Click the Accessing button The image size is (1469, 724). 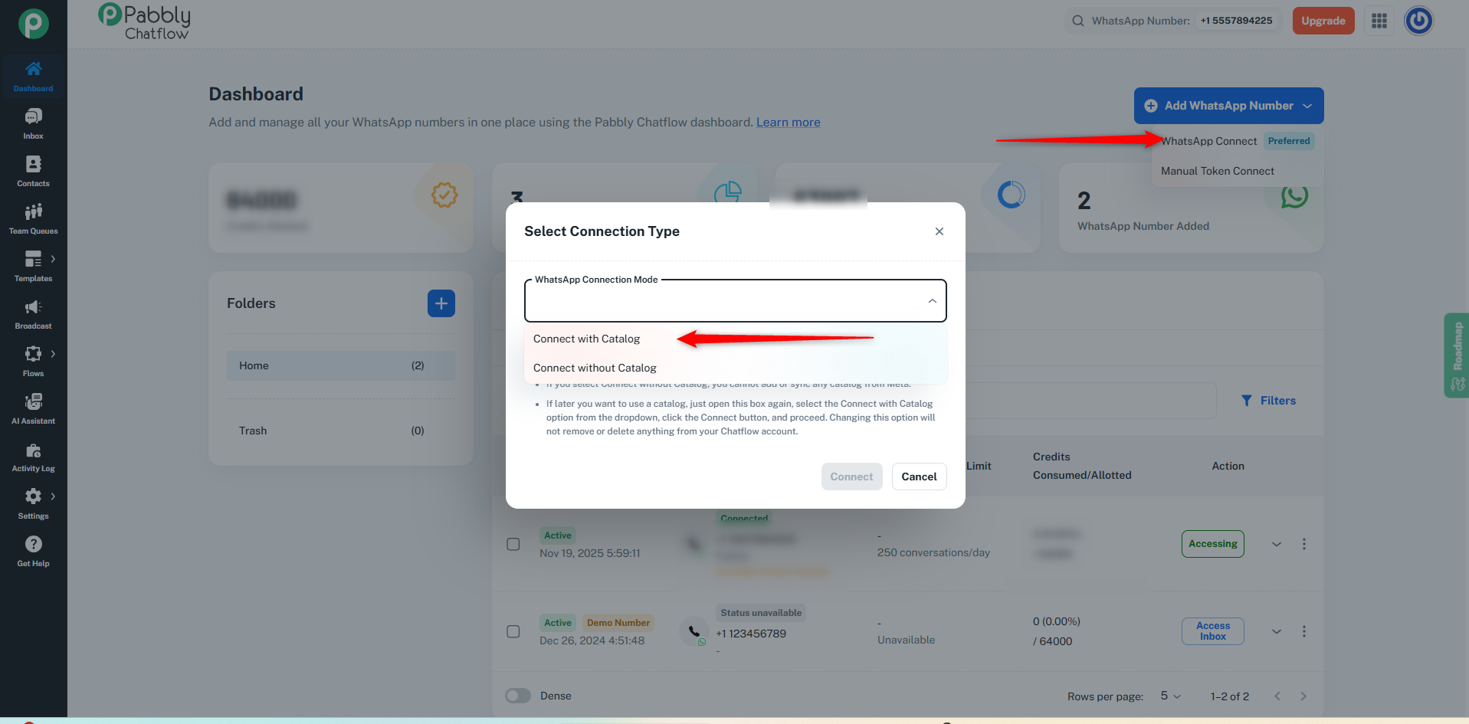(x=1213, y=544)
